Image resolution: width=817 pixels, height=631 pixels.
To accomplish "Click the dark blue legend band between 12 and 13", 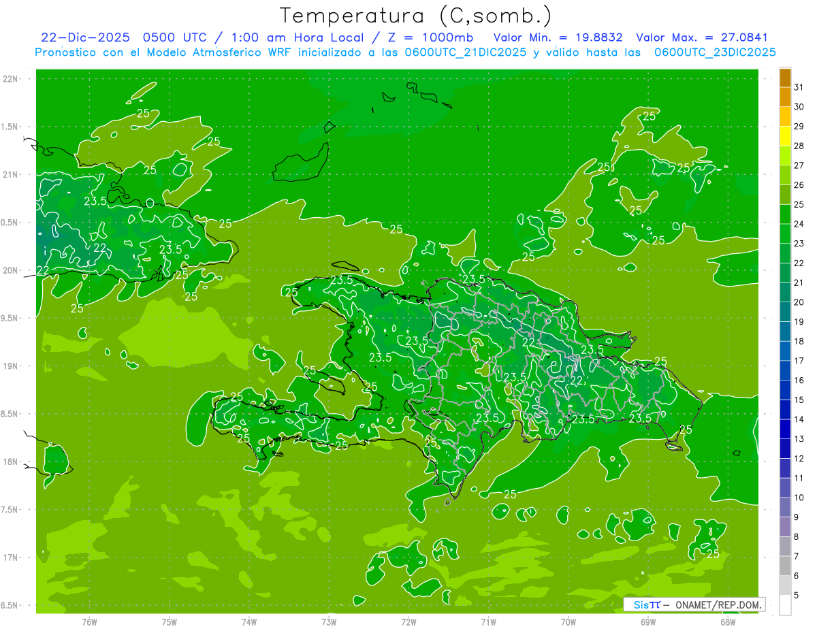I will click(785, 449).
